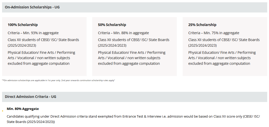The image size is (269, 127).
Task: Click Class XII boards text in 50% card
Action: tap(134, 43)
